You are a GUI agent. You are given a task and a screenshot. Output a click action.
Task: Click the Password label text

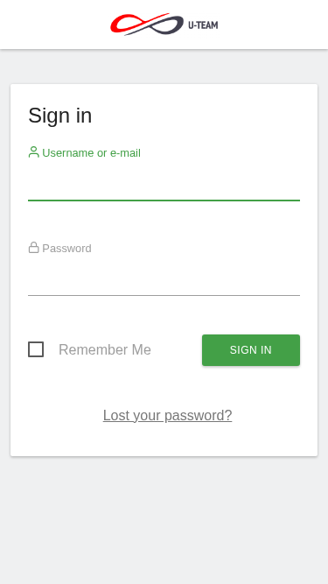click(67, 249)
